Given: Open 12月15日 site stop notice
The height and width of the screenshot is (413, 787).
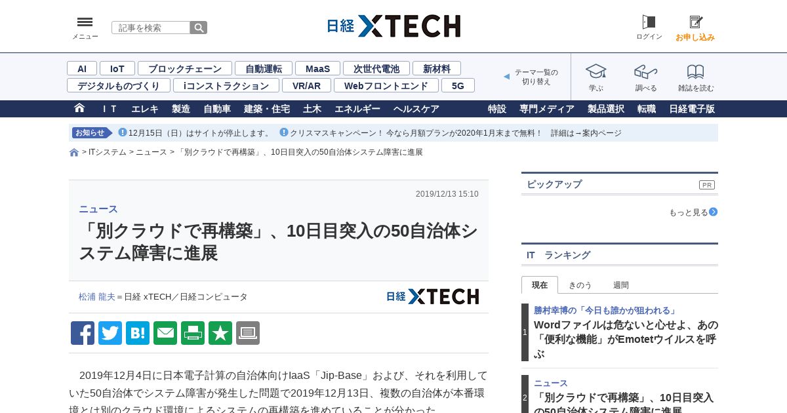Looking at the screenshot, I should coord(199,133).
